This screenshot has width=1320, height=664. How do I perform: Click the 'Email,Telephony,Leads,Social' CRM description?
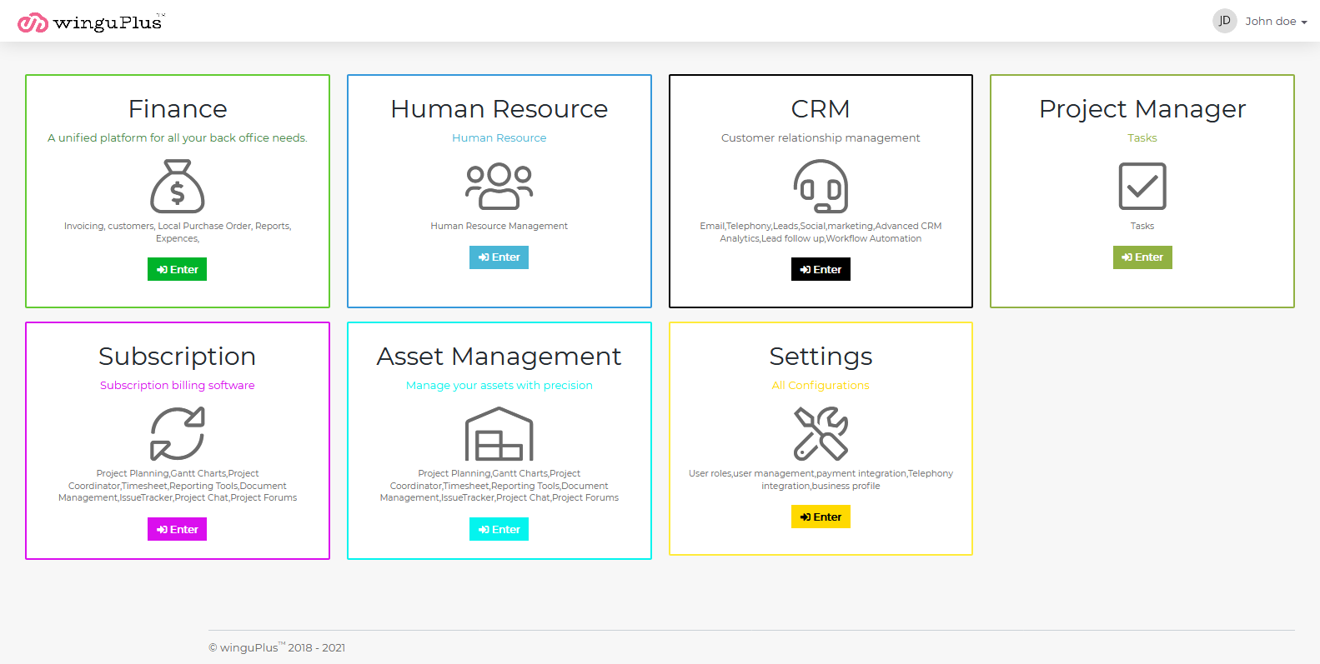pos(821,232)
